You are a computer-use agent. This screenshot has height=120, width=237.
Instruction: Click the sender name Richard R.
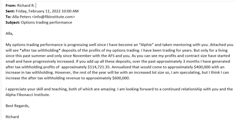26,6
